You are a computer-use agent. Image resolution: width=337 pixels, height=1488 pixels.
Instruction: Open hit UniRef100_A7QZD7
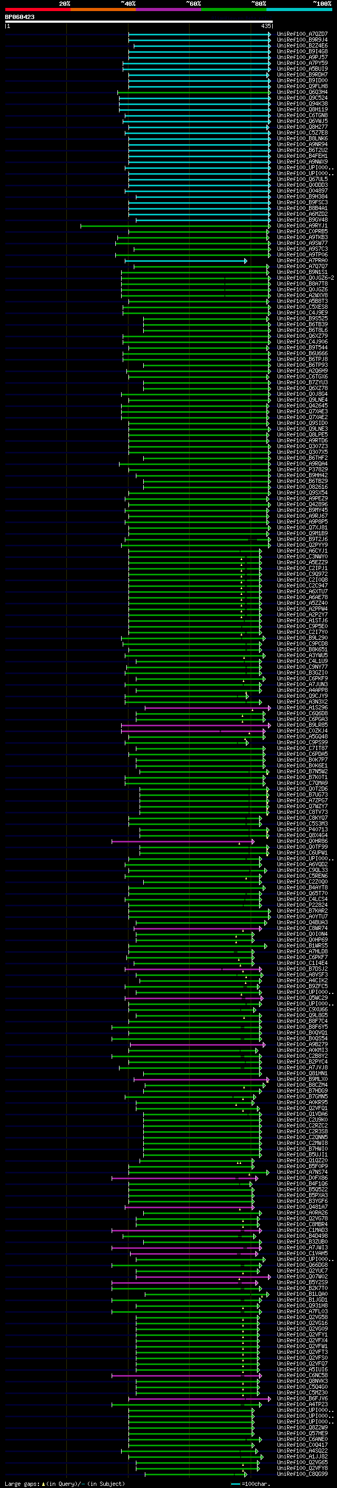tap(302, 34)
